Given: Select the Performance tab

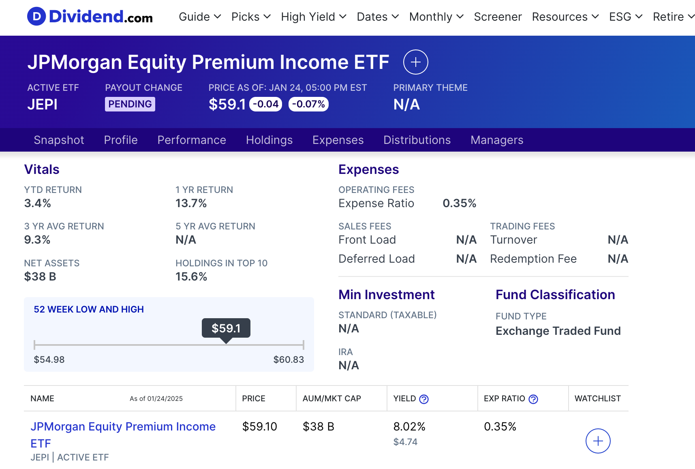Looking at the screenshot, I should [x=192, y=140].
